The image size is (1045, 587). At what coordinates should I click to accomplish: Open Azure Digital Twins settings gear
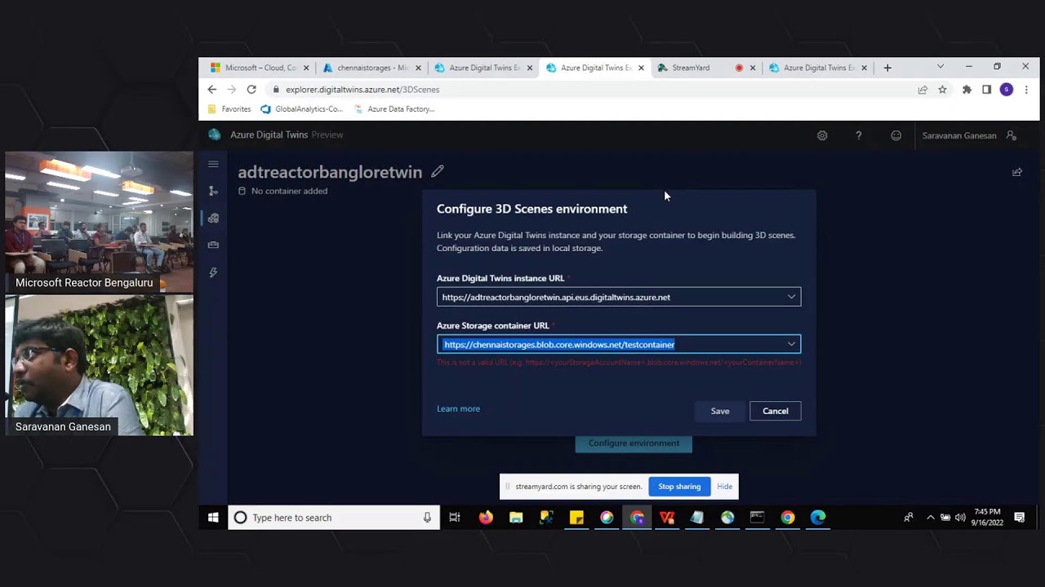[822, 135]
